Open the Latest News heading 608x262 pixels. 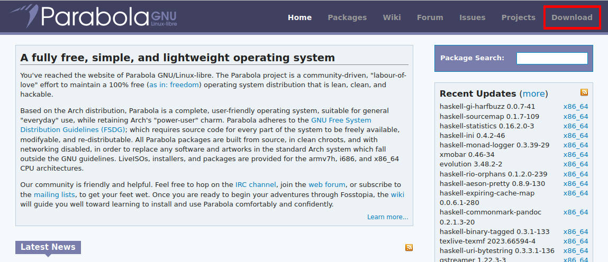(48, 247)
